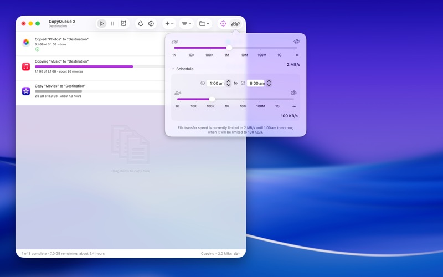Click the stepper beside 1:00 am
This screenshot has width=443, height=277.
pyautogui.click(x=229, y=83)
